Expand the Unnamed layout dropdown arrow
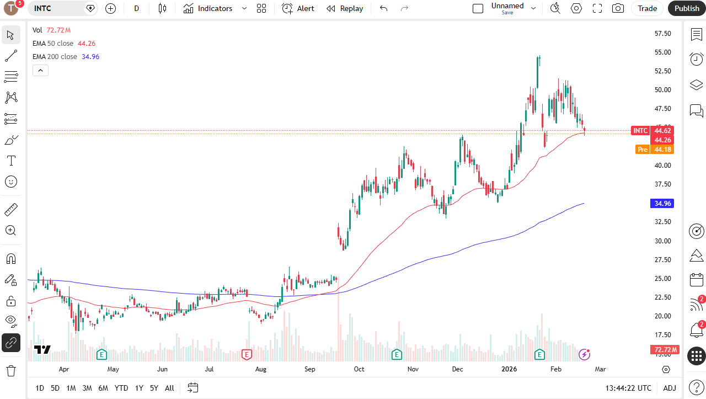This screenshot has height=399, width=706. coord(533,8)
